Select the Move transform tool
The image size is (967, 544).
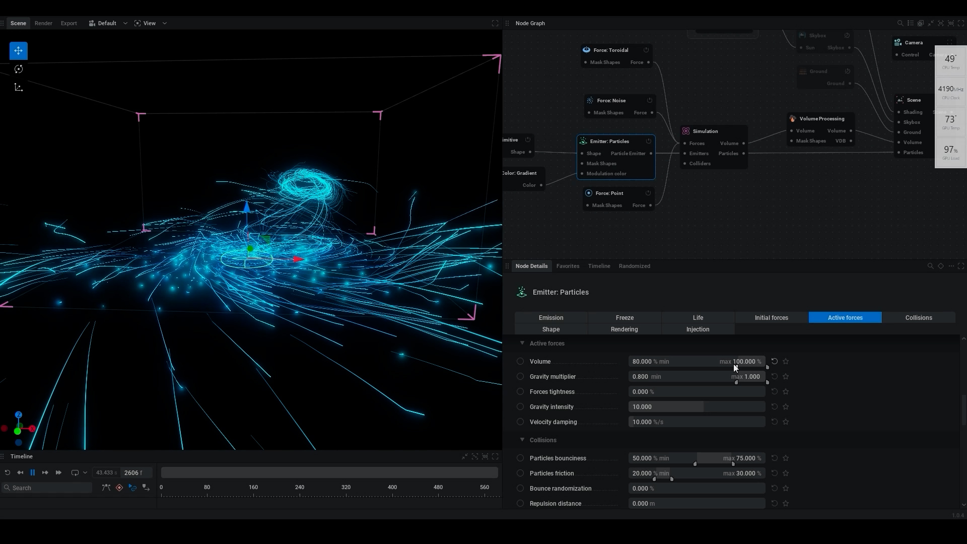pyautogui.click(x=18, y=50)
